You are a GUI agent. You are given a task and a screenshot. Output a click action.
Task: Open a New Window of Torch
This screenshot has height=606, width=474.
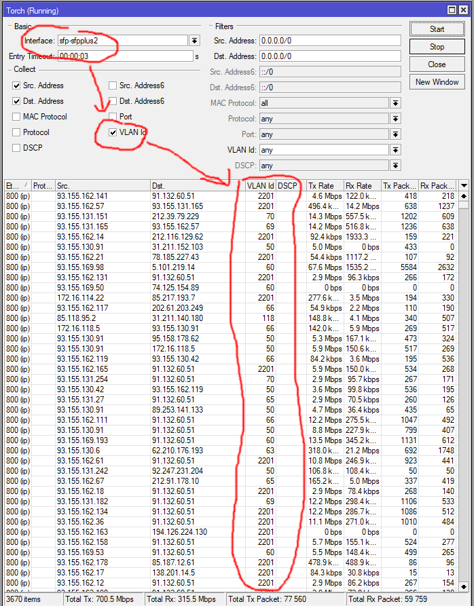(x=437, y=82)
